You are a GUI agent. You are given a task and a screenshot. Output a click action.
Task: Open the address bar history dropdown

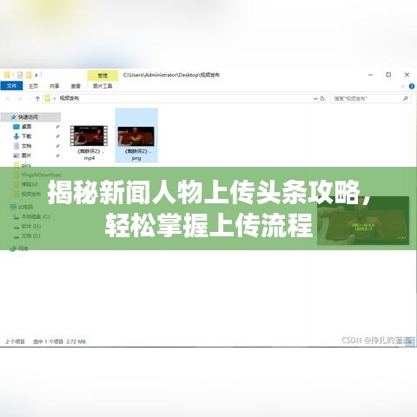pyautogui.click(x=315, y=99)
